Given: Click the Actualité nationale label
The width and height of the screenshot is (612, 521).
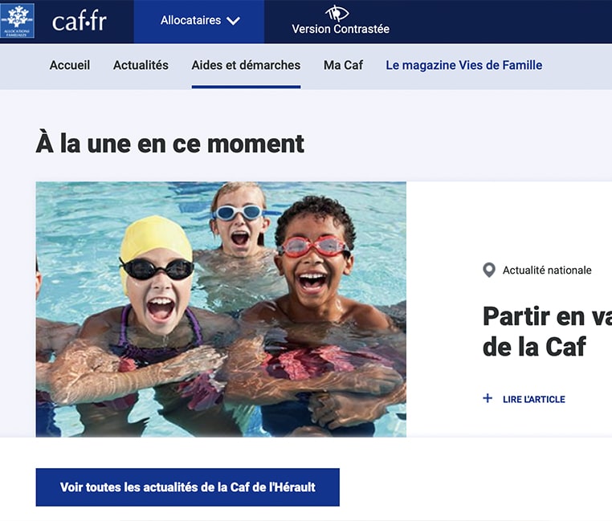Looking at the screenshot, I should 547,270.
